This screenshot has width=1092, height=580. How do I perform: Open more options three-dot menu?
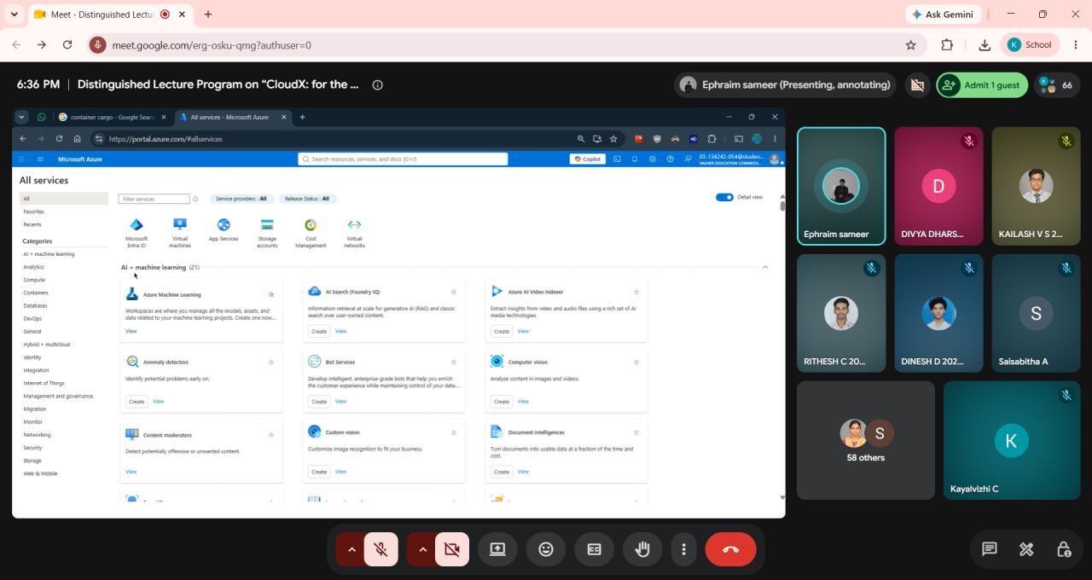(683, 549)
